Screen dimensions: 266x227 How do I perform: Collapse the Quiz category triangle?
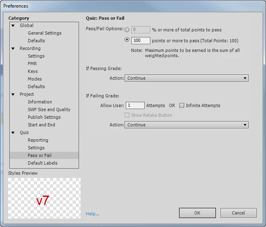click(x=13, y=133)
